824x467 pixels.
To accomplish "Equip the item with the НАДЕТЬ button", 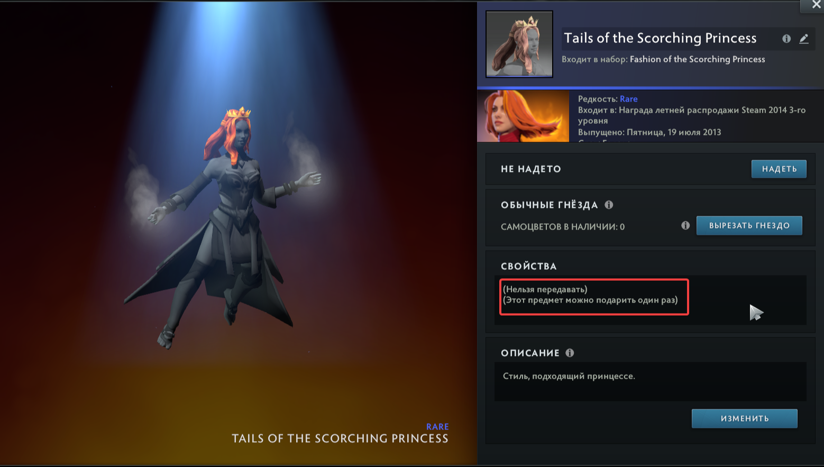I will [779, 169].
